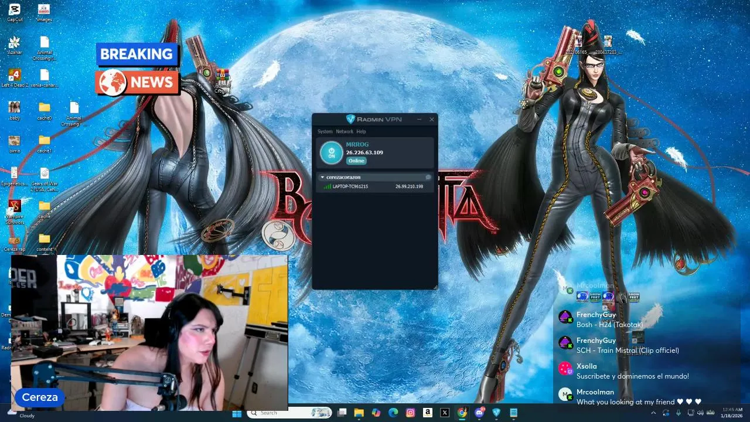Screen dimensions: 750x422
Task: Select the baby image on the desktop
Action: (x=15, y=111)
